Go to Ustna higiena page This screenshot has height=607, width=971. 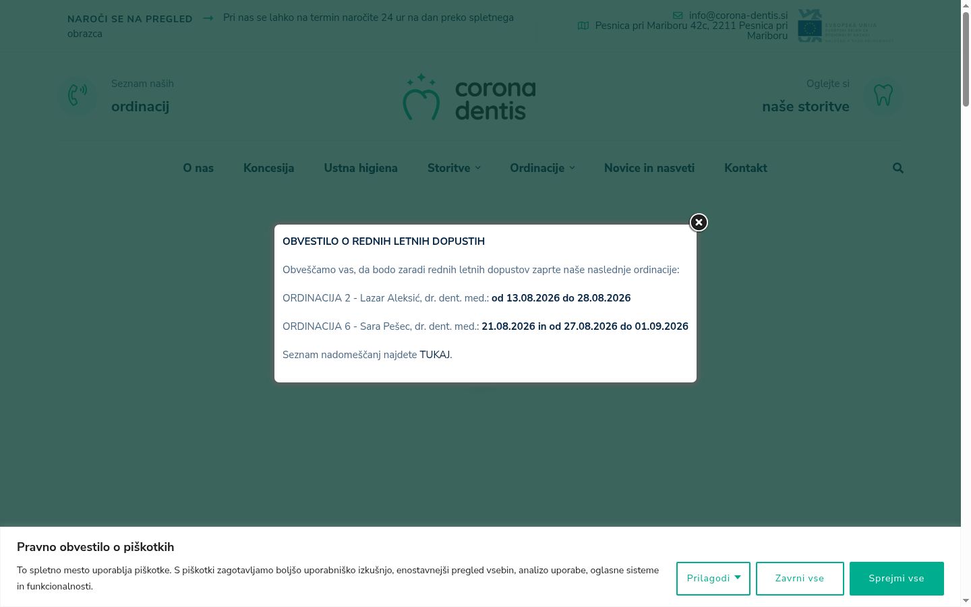pyautogui.click(x=361, y=168)
